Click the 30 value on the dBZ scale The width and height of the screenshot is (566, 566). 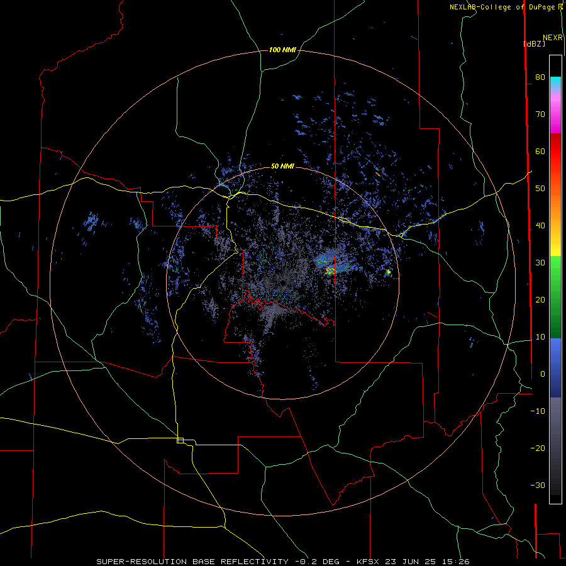tap(540, 262)
